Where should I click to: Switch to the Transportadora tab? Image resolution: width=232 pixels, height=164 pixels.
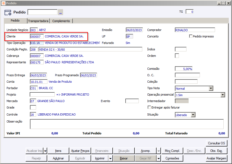click(x=38, y=21)
